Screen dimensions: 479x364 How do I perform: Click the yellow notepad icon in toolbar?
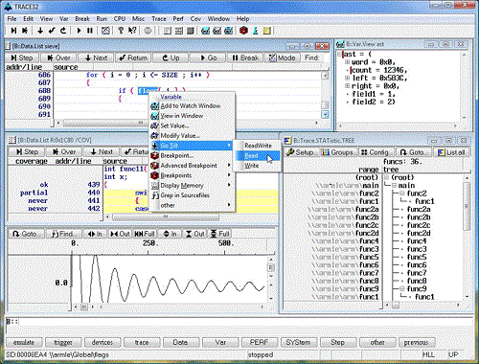coord(267,31)
